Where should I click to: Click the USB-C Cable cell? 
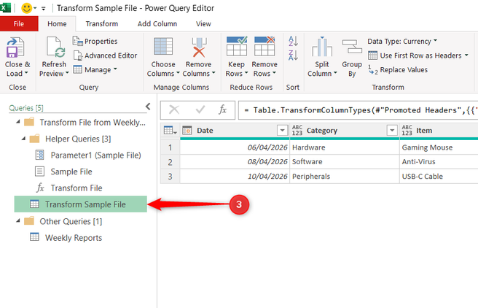(x=439, y=177)
